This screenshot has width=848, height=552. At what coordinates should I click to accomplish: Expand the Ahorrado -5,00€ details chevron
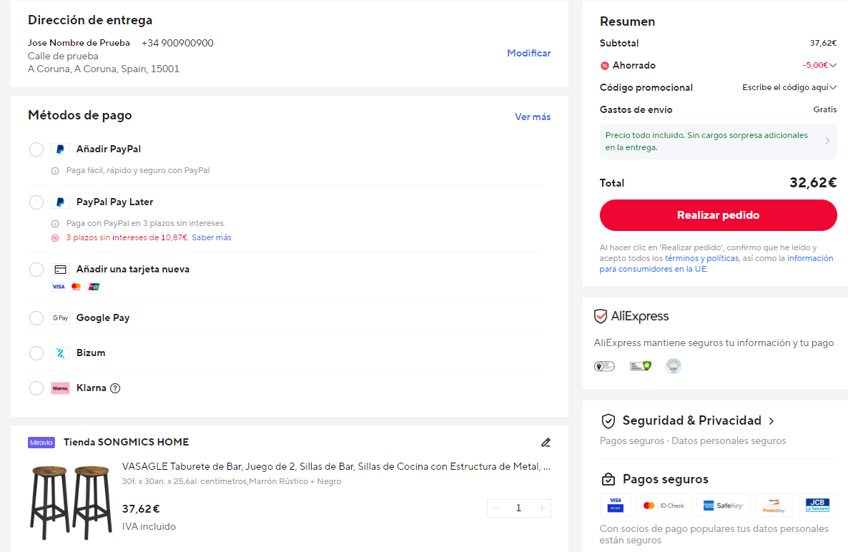(833, 65)
